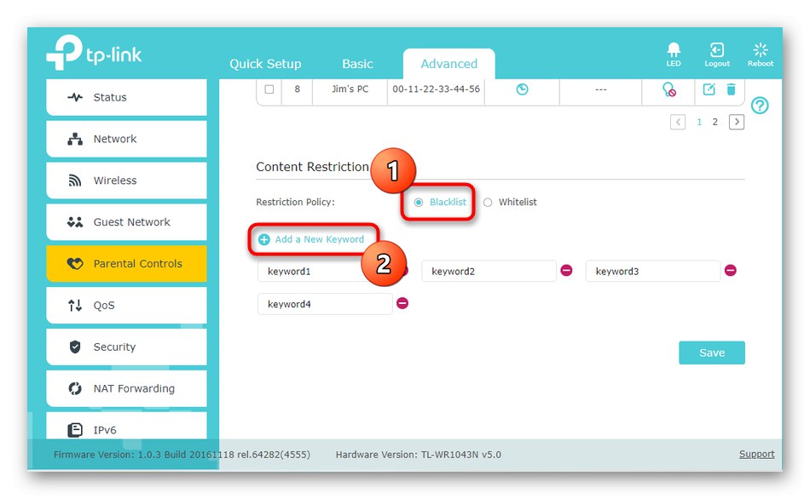The width and height of the screenshot is (810, 499).
Task: Open the IPv6 menu
Action: 126,427
